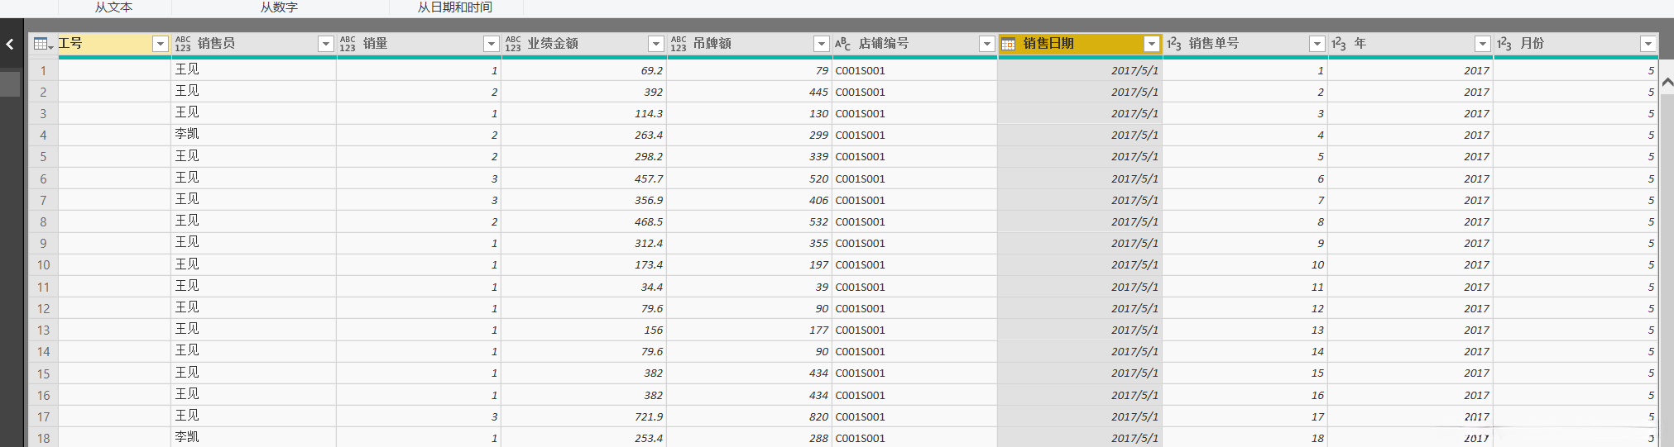Click date type icon of 销售日期 column
The width and height of the screenshot is (1674, 447).
(1008, 44)
